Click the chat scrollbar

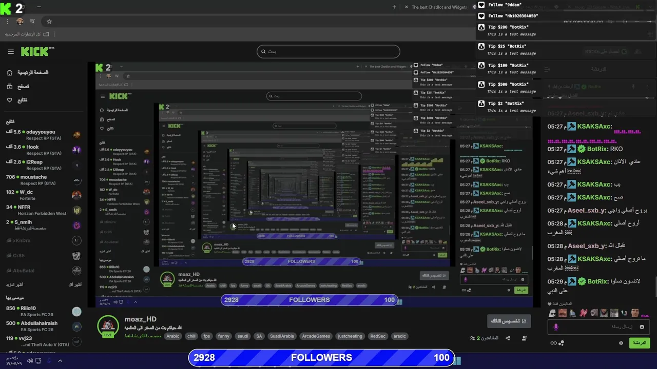[655, 286]
